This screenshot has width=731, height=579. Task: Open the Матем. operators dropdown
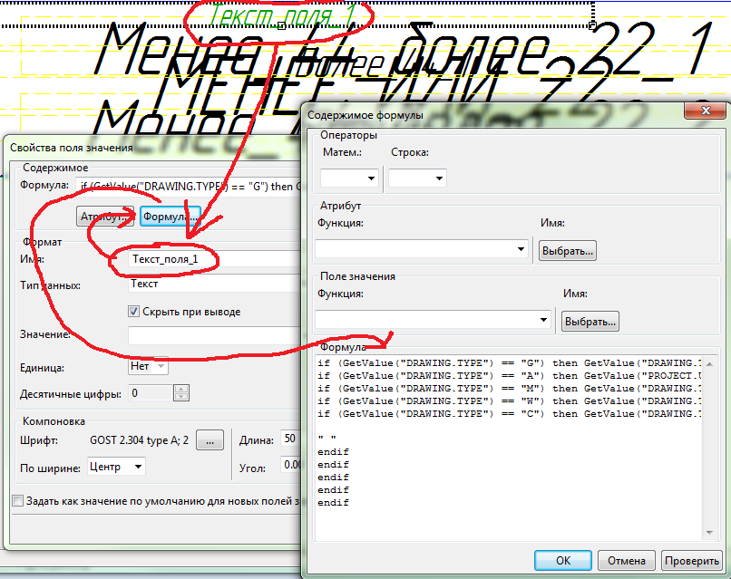(348, 178)
